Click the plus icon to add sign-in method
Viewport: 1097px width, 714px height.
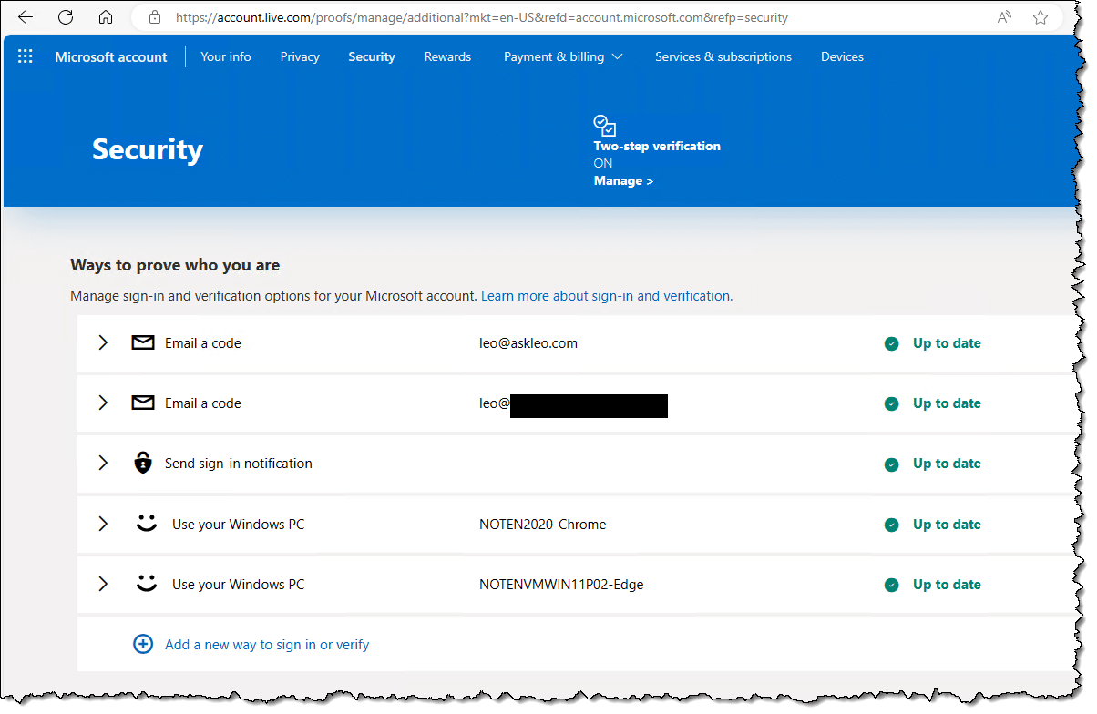[143, 645]
